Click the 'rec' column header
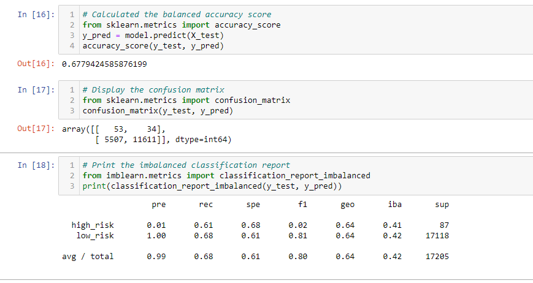Image resolution: width=533 pixels, height=283 pixels. (206, 205)
